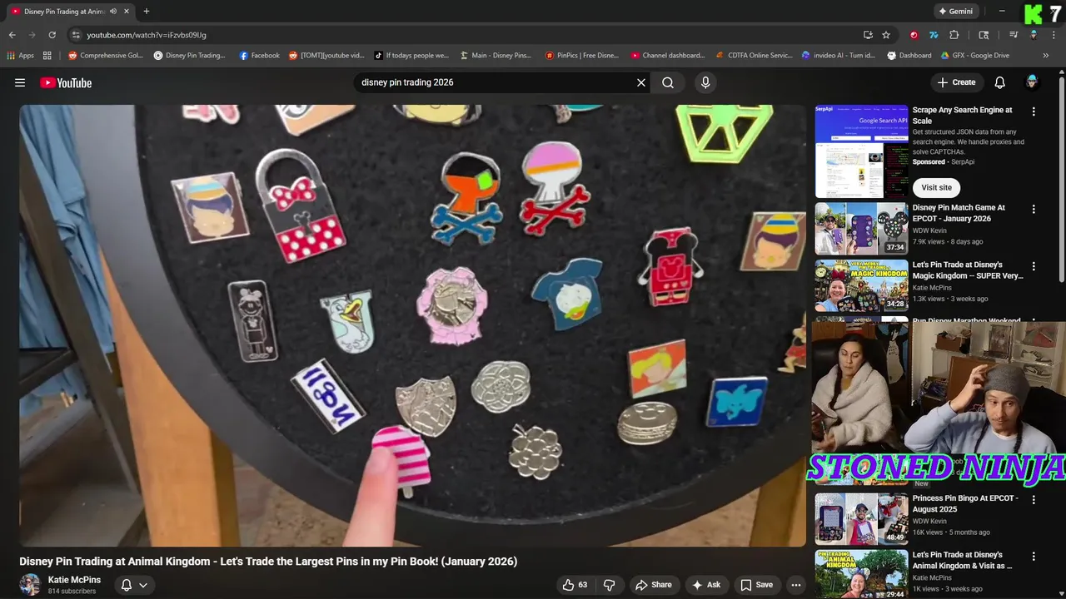Open the Create menu
1066x599 pixels.
956,82
